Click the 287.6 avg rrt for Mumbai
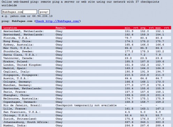Image resolution: width=173 pixels, height=127 pixels. point(144,125)
